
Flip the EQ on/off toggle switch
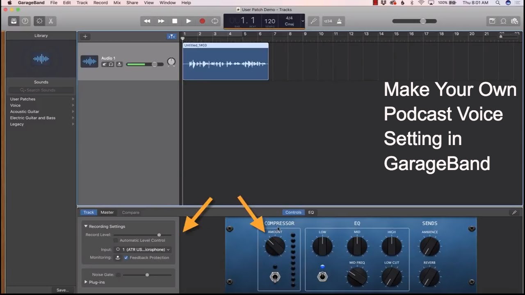coord(322,277)
